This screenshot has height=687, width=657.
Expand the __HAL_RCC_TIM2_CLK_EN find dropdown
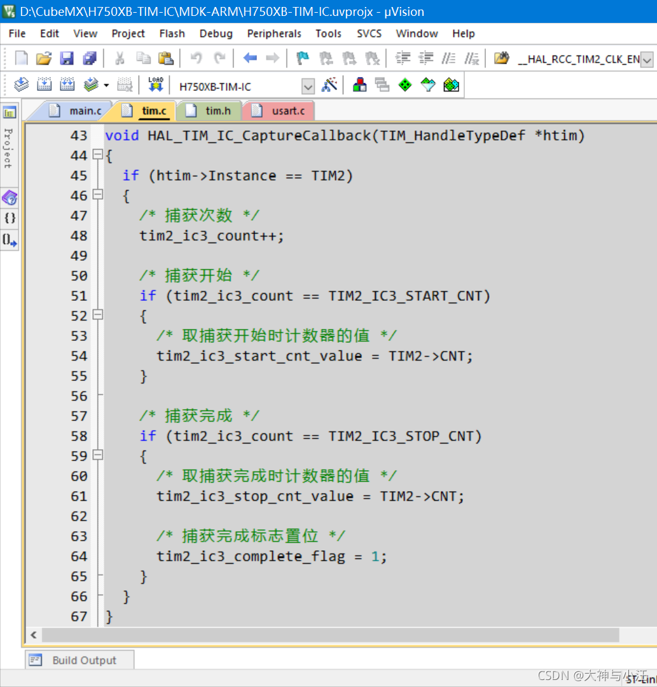[x=647, y=60]
